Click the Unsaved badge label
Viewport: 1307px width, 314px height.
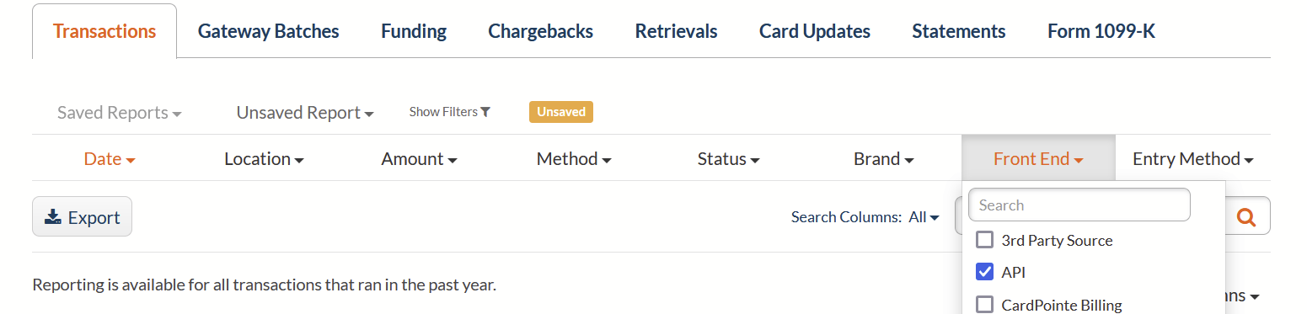[561, 112]
